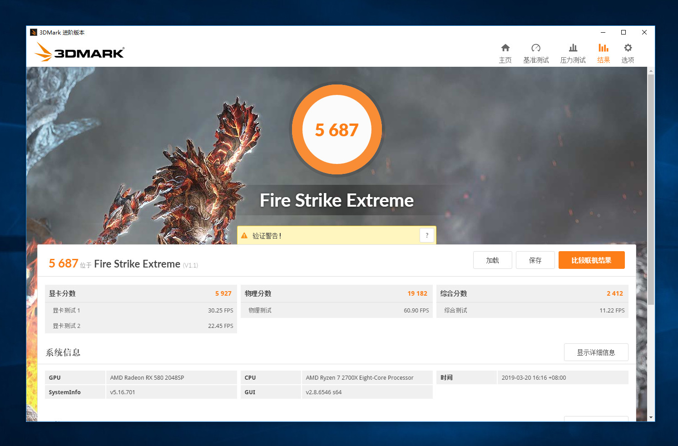Click the 加载 button
The width and height of the screenshot is (678, 446).
tap(492, 260)
